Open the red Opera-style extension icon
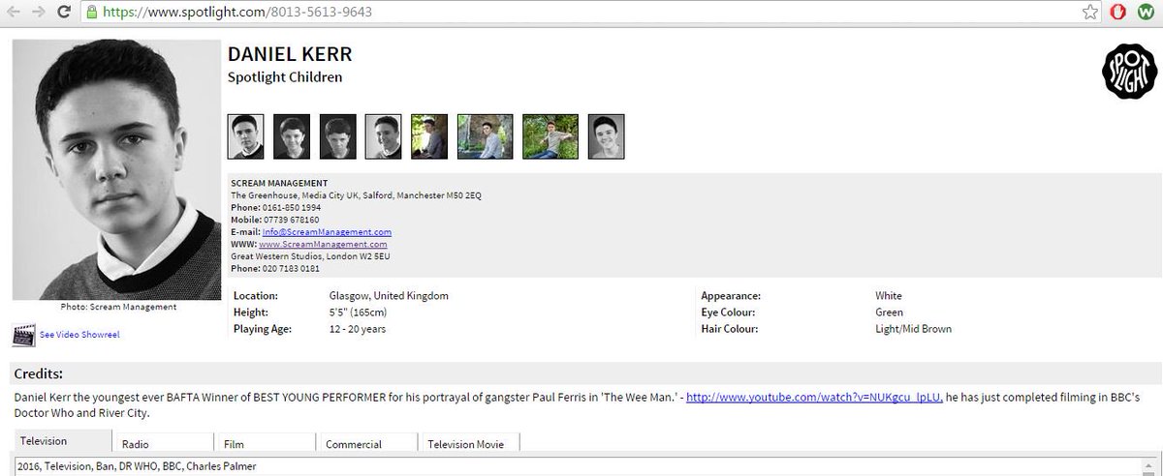The image size is (1163, 476). coord(1117,13)
